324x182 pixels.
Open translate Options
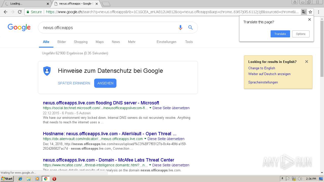pos(301,34)
